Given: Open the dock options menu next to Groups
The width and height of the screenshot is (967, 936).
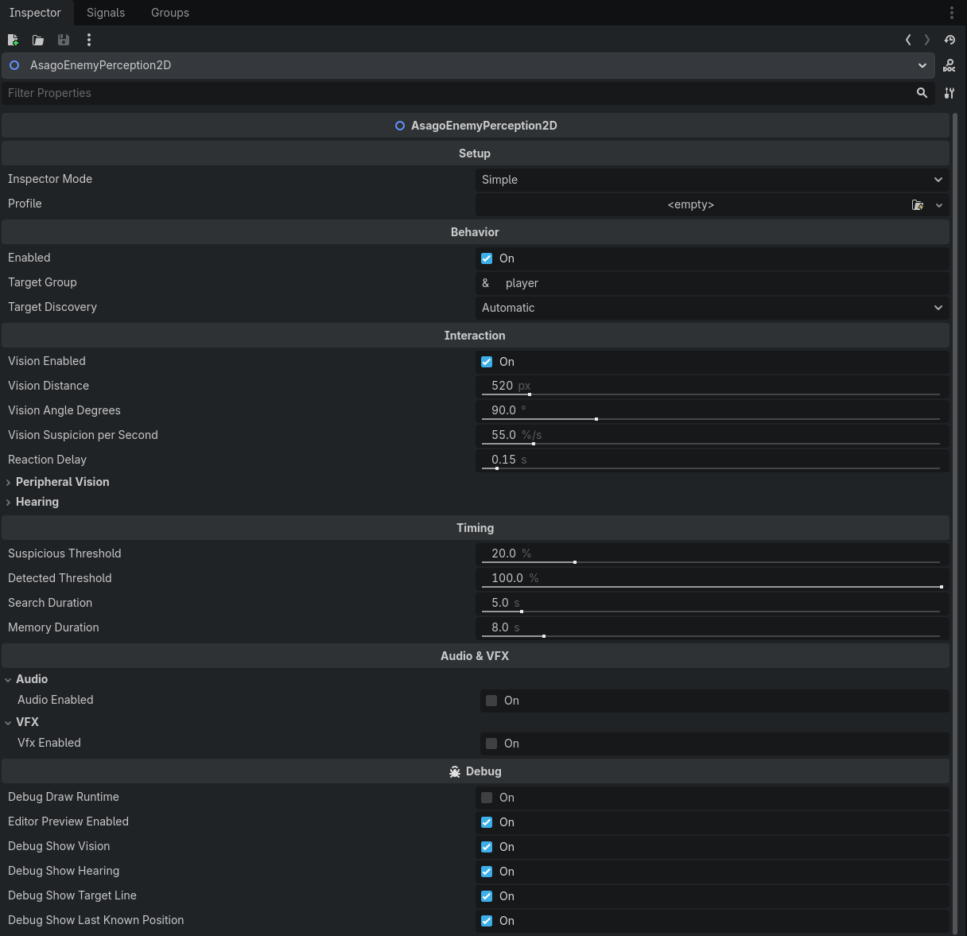Looking at the screenshot, I should (952, 13).
